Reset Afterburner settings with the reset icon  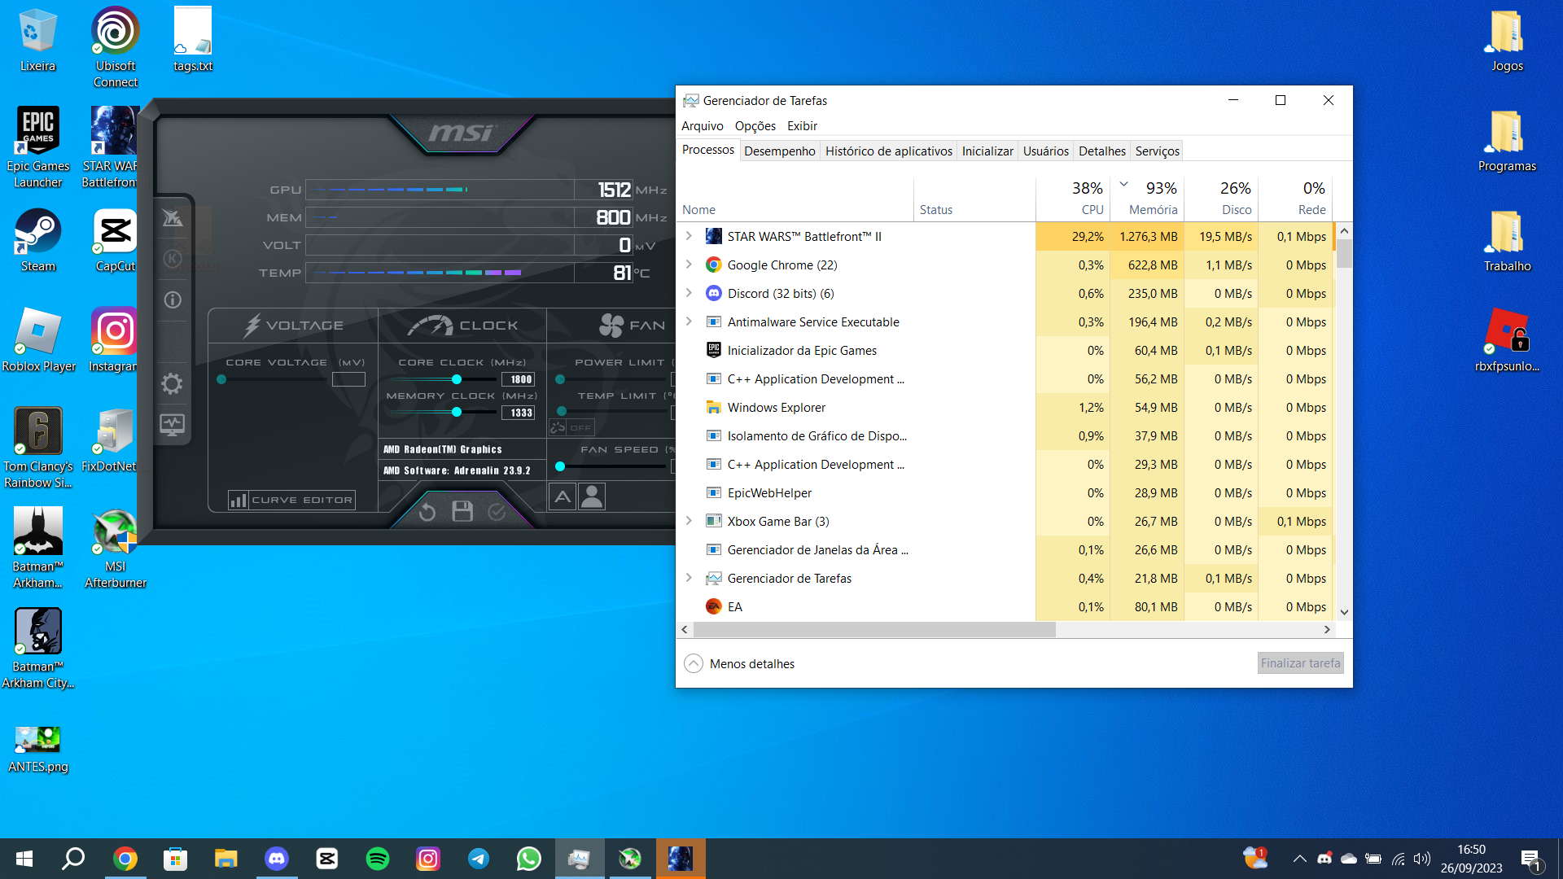click(427, 512)
